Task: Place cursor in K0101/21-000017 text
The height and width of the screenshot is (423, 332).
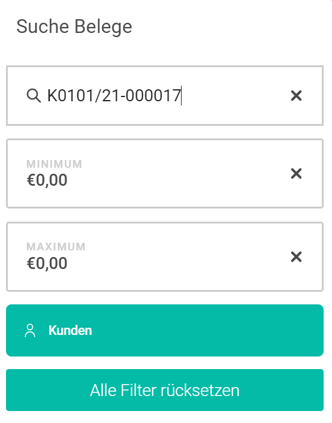Action: pyautogui.click(x=114, y=95)
